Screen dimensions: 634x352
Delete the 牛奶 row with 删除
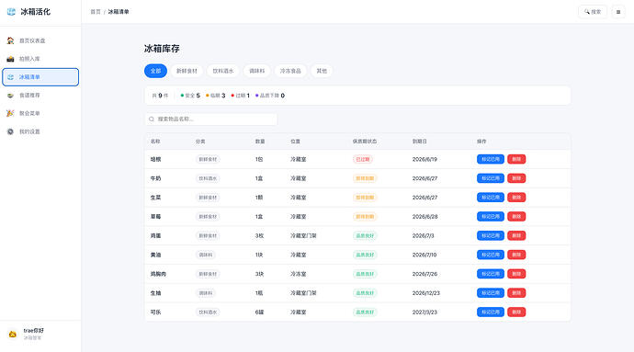516,178
